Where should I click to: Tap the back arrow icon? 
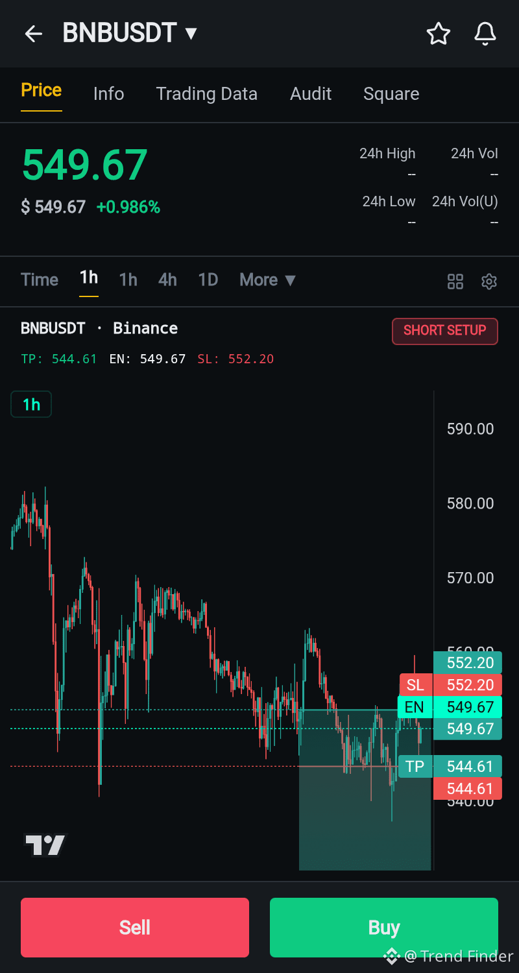coord(33,34)
